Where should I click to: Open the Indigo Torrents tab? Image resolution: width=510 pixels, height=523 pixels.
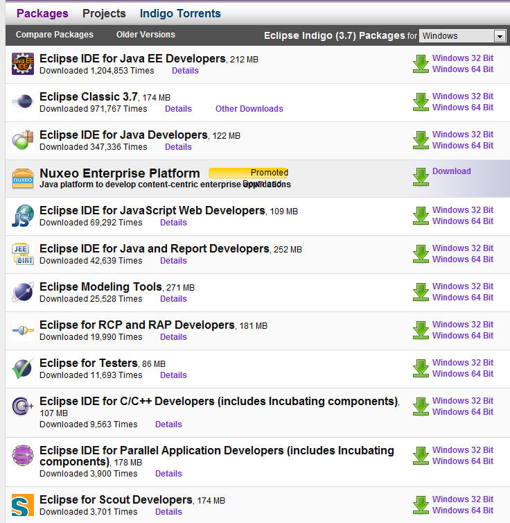click(180, 13)
